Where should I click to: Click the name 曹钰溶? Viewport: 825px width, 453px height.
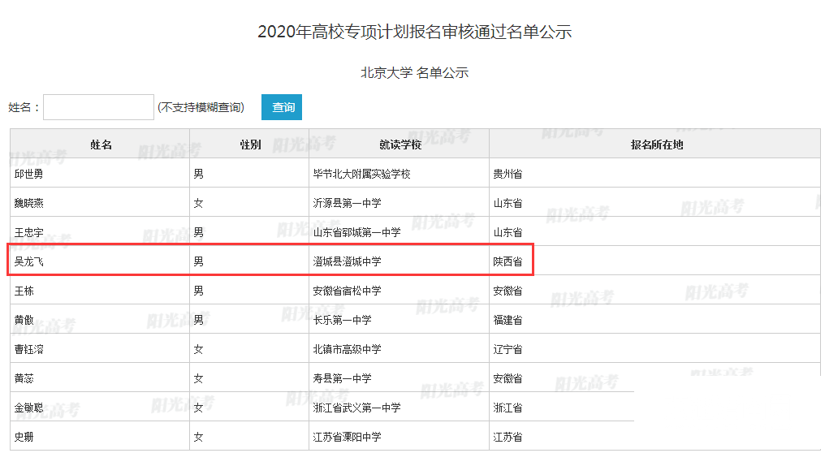pyautogui.click(x=30, y=349)
